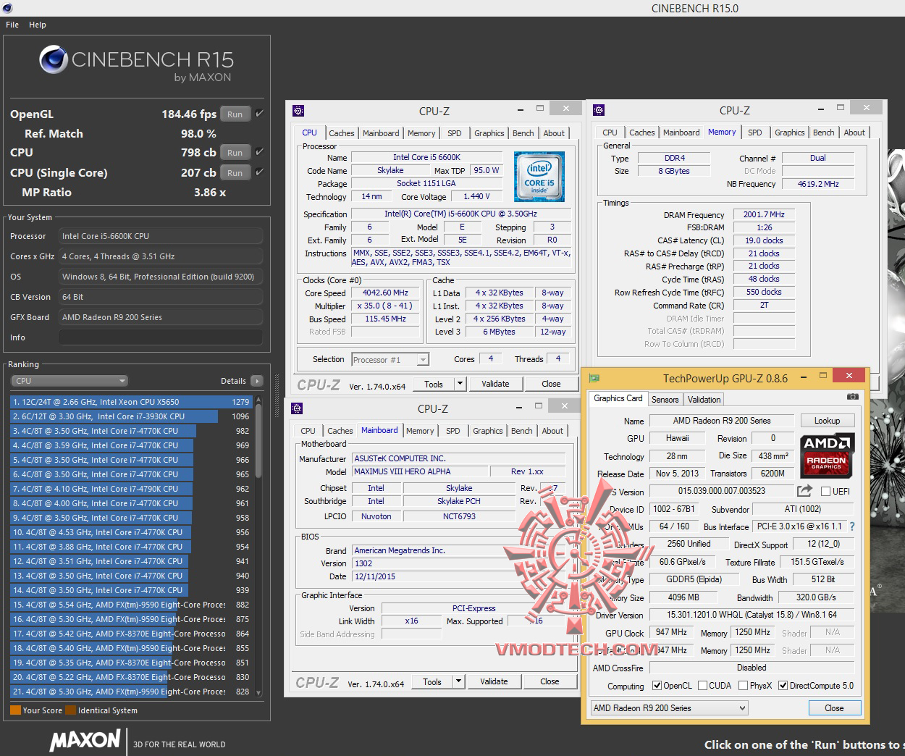Switch to Sensors tab in GPU-Z

pyautogui.click(x=665, y=400)
